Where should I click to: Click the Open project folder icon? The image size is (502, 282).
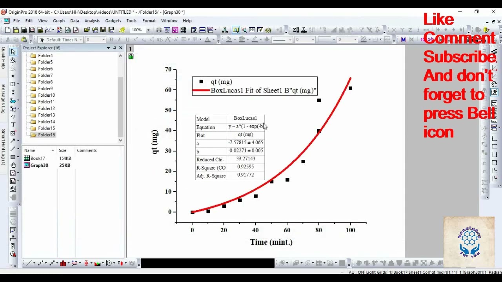87,30
